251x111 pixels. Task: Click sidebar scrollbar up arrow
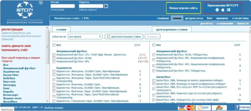[x=47, y=28]
